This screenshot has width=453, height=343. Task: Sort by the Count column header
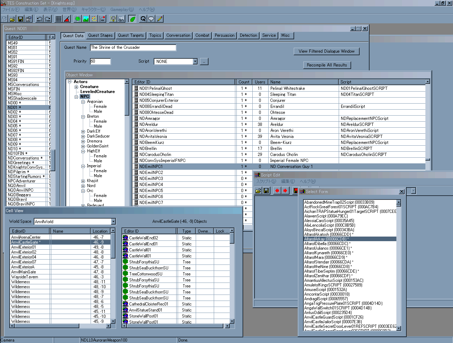244,82
